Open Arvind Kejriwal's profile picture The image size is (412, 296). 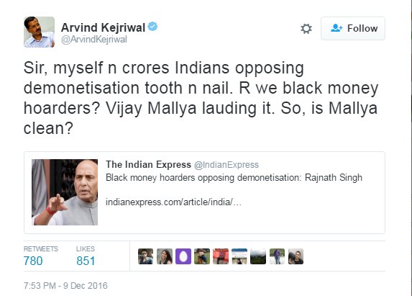39,32
